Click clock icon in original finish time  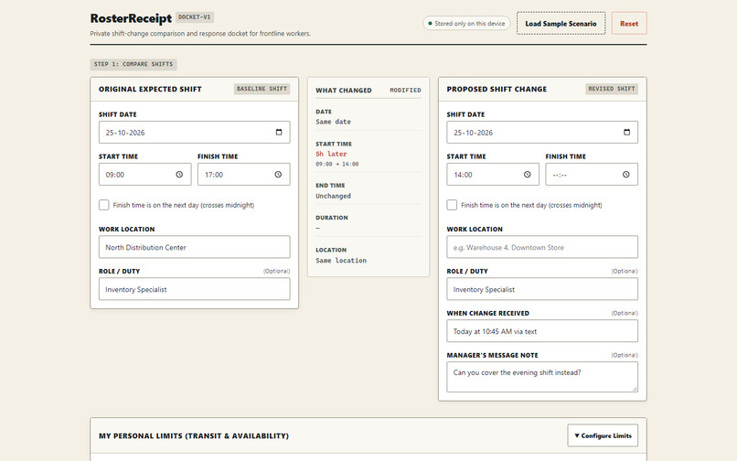pos(278,175)
